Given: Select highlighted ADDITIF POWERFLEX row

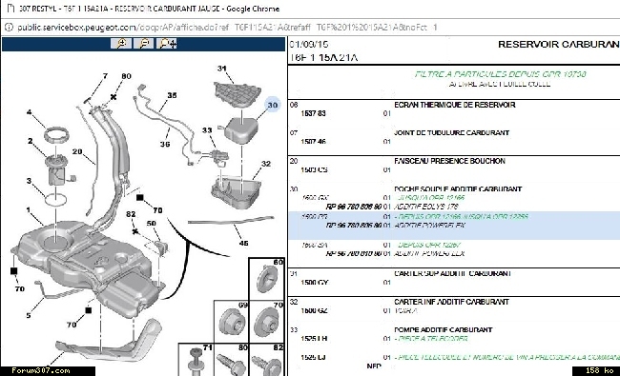Looking at the screenshot, I should pos(454,226).
